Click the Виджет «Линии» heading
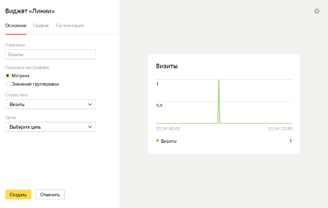This screenshot has height=208, width=328. point(30,11)
